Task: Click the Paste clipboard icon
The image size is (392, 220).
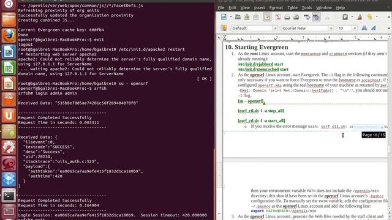Action: point(345,17)
